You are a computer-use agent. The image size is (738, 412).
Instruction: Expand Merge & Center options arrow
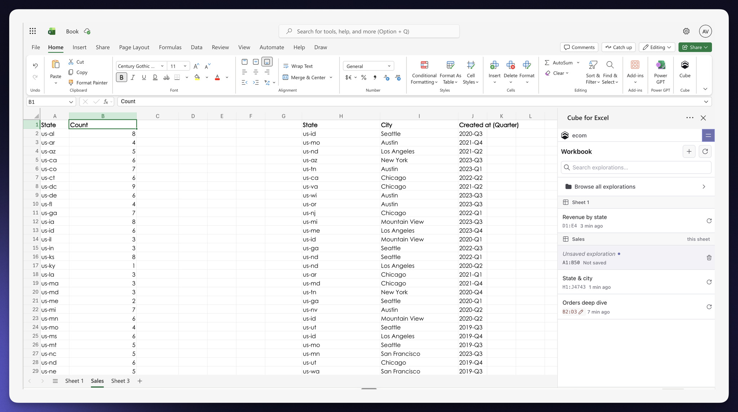[331, 77]
